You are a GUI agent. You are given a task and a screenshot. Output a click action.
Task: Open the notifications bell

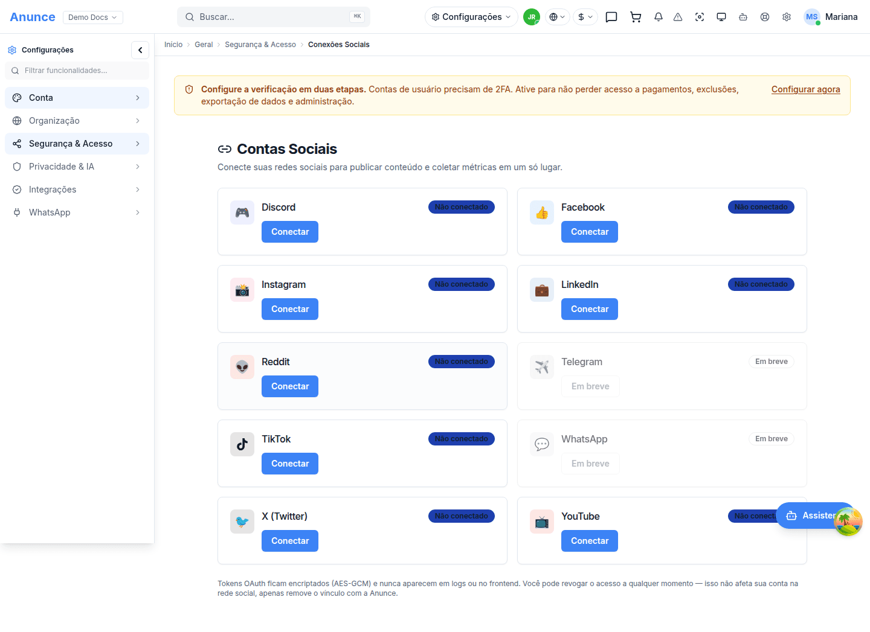point(659,17)
